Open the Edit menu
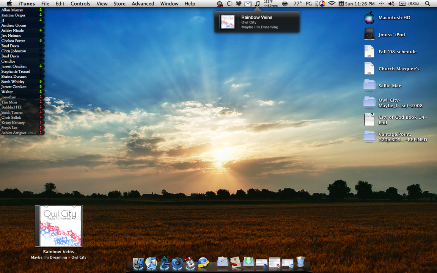 [x=60, y=4]
